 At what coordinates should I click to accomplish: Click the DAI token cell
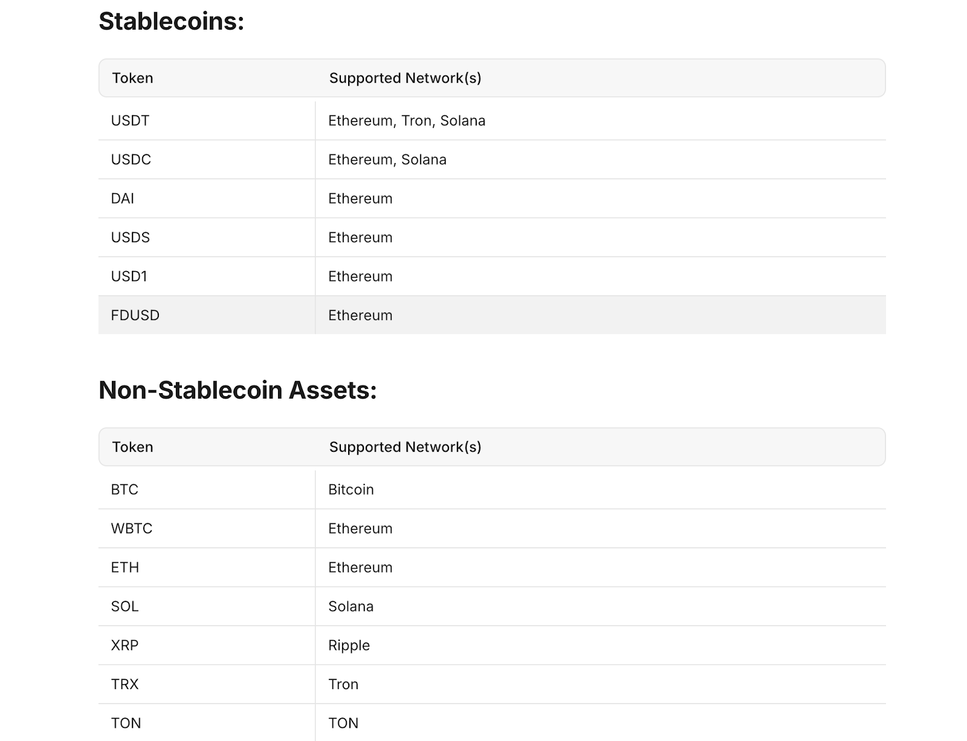[x=207, y=199]
